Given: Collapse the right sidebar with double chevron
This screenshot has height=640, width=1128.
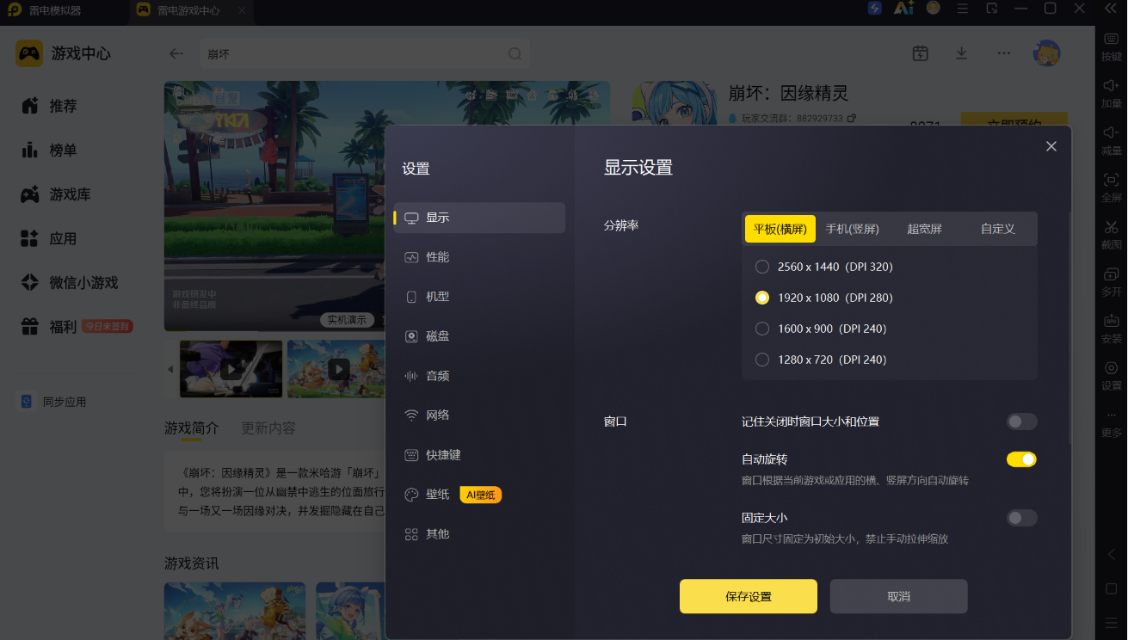Looking at the screenshot, I should (1111, 9).
